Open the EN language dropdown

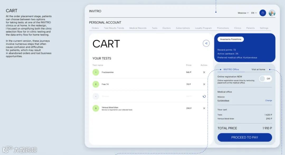tap(254, 13)
